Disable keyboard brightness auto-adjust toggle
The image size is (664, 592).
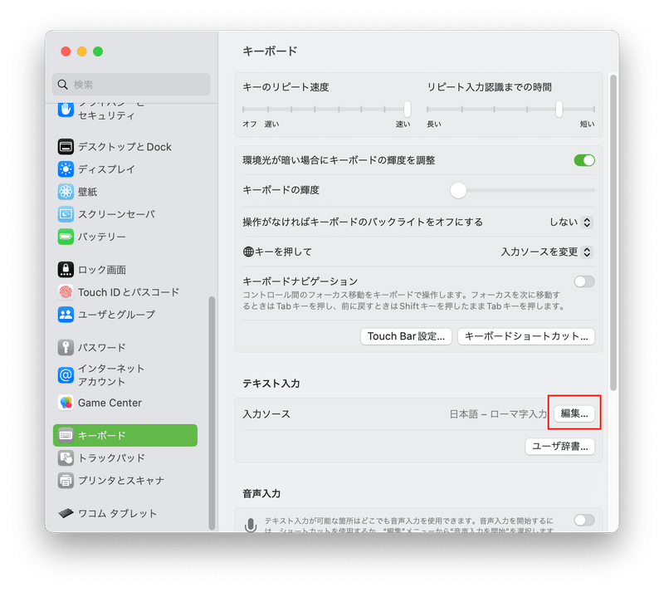(584, 160)
